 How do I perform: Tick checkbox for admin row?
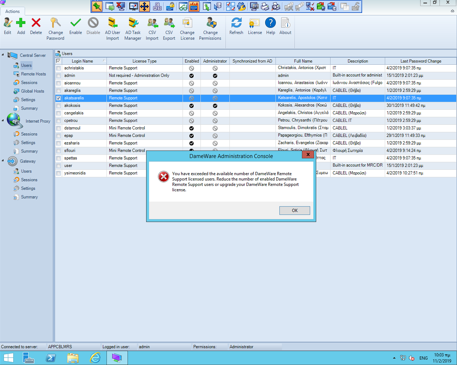click(x=58, y=76)
